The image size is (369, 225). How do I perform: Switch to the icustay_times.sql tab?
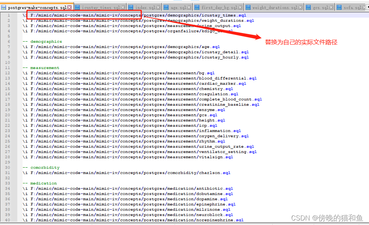point(100,7)
